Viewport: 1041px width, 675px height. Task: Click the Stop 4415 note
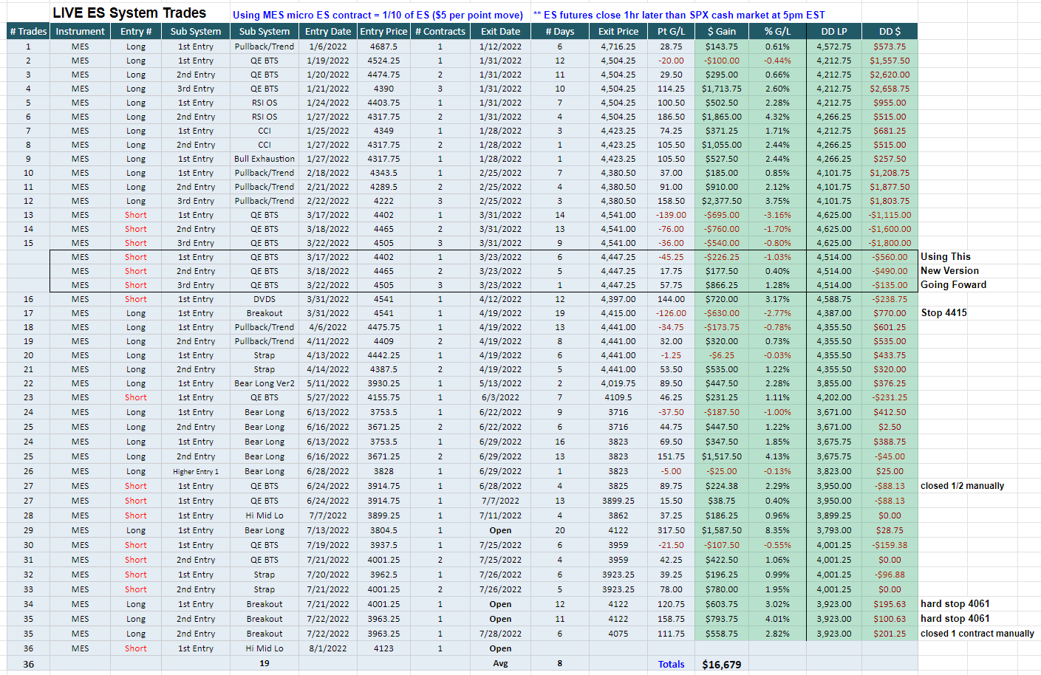pos(943,313)
